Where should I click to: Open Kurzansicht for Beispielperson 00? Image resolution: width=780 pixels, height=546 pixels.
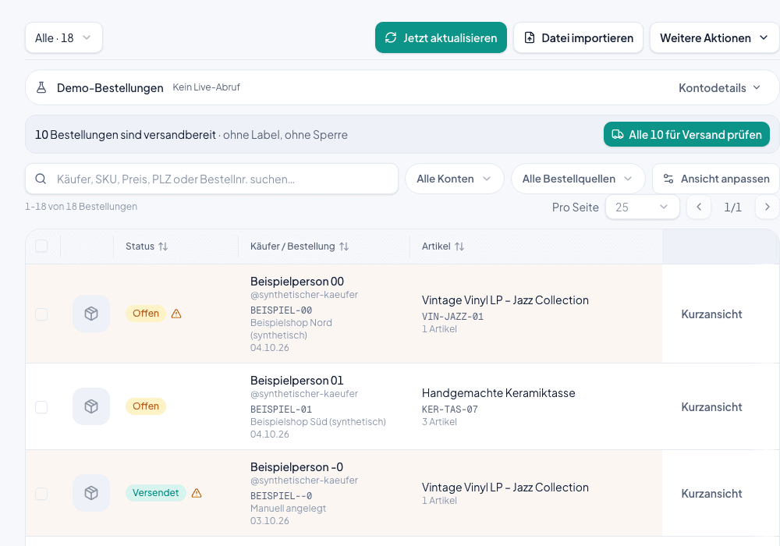[711, 314]
